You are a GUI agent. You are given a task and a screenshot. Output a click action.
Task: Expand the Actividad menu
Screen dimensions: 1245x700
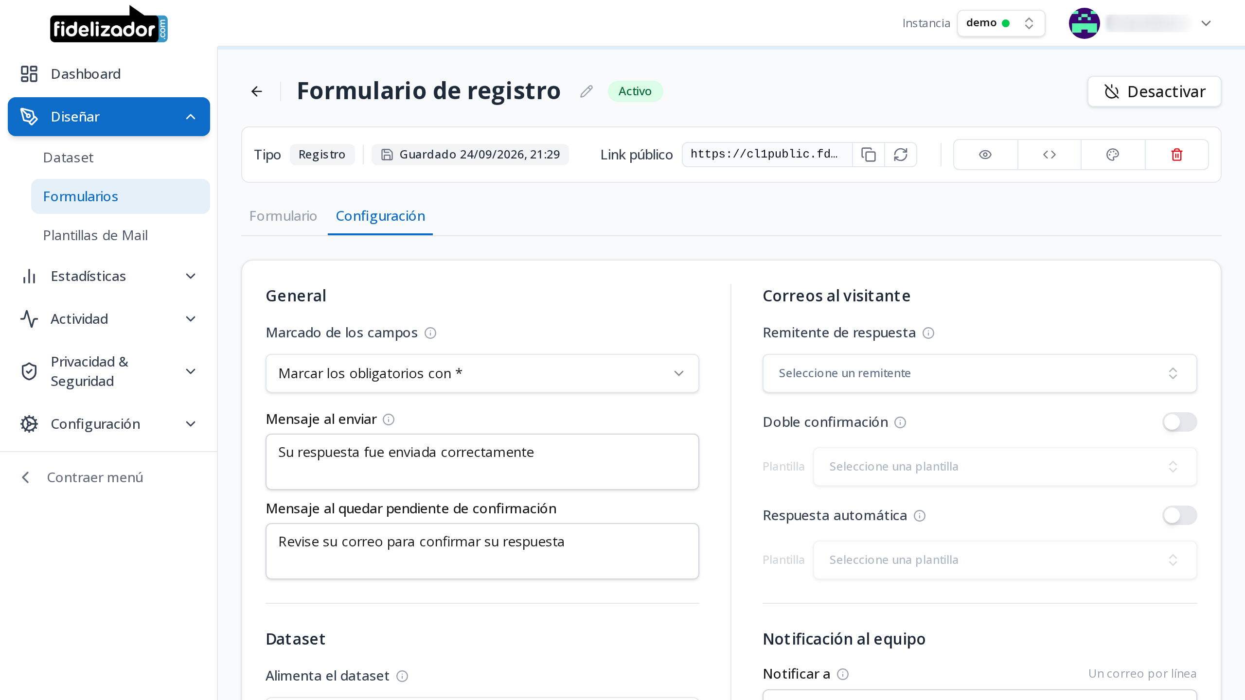coord(109,319)
